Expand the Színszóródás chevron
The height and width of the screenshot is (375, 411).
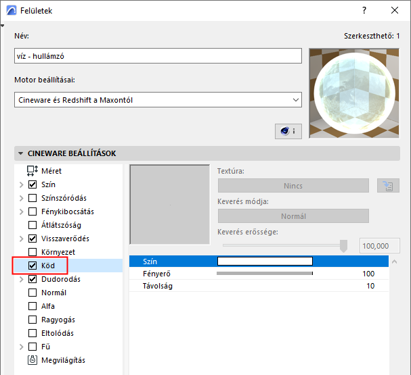pyautogui.click(x=21, y=198)
